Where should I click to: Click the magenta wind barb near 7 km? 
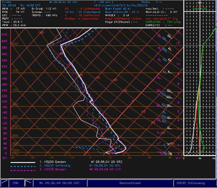tap(159, 91)
